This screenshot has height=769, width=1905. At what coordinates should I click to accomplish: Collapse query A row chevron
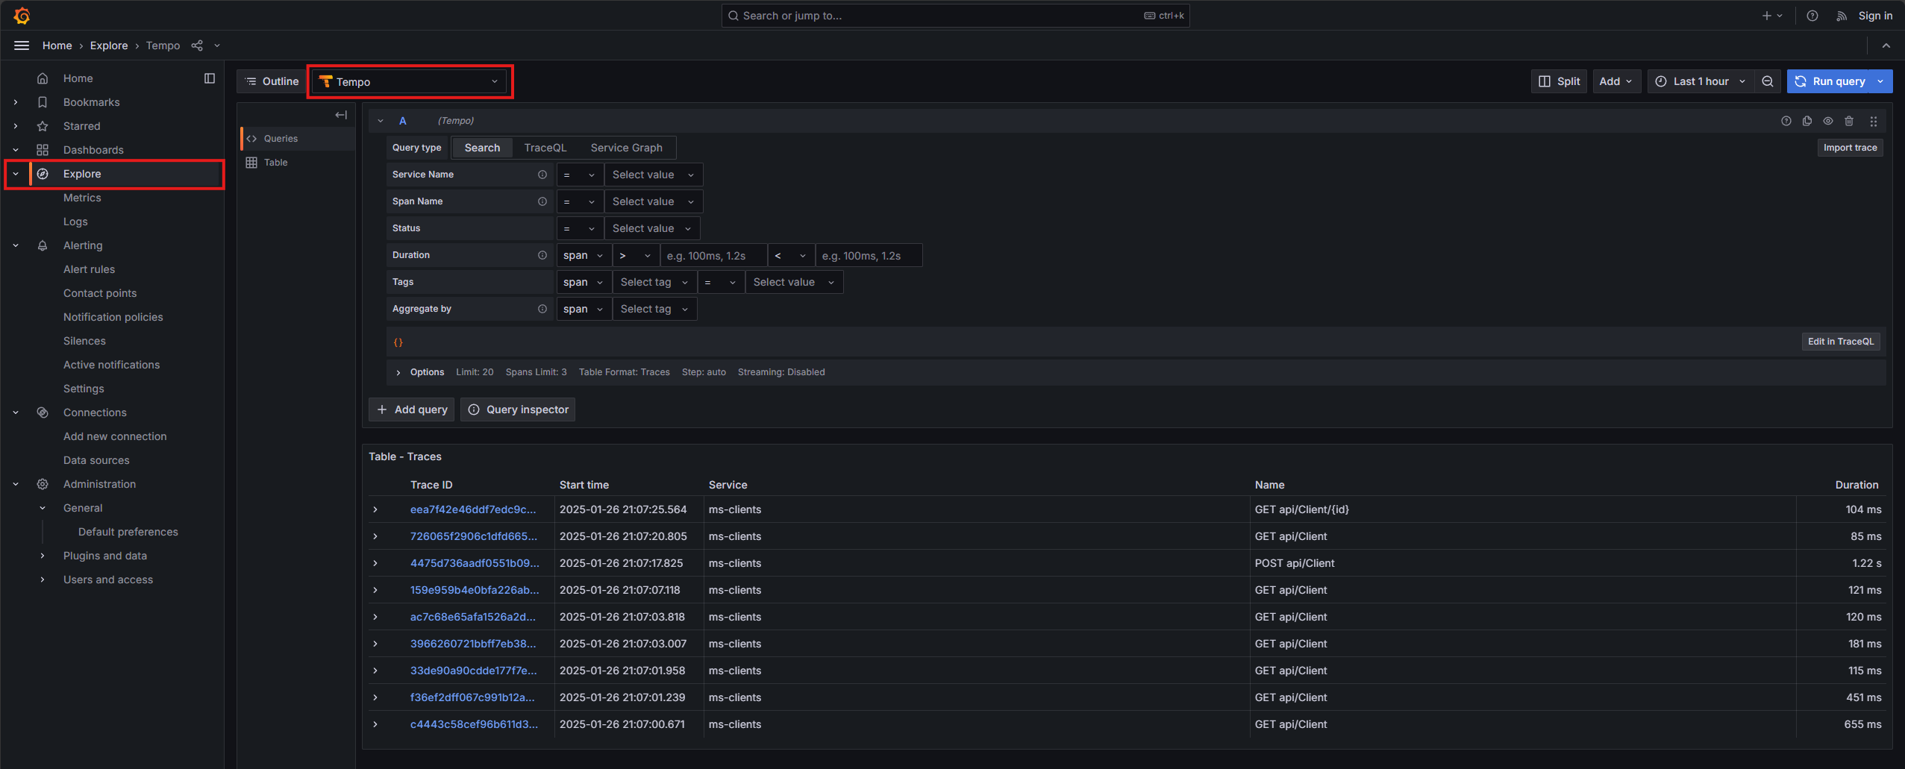click(x=381, y=121)
